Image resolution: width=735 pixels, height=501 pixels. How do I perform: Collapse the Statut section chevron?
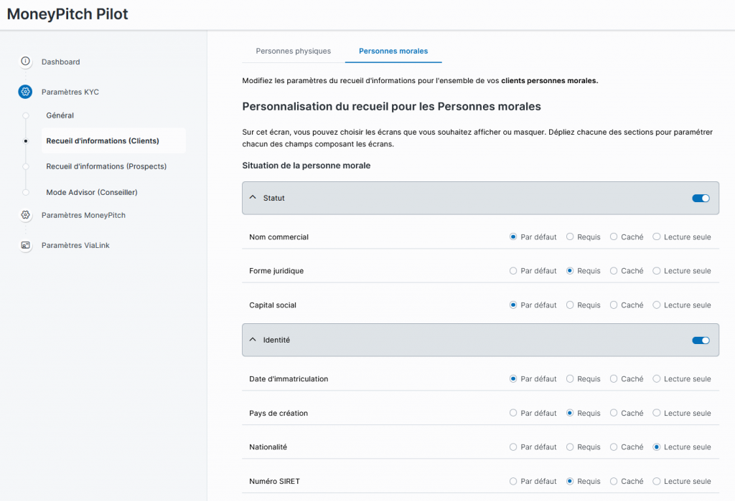click(253, 198)
